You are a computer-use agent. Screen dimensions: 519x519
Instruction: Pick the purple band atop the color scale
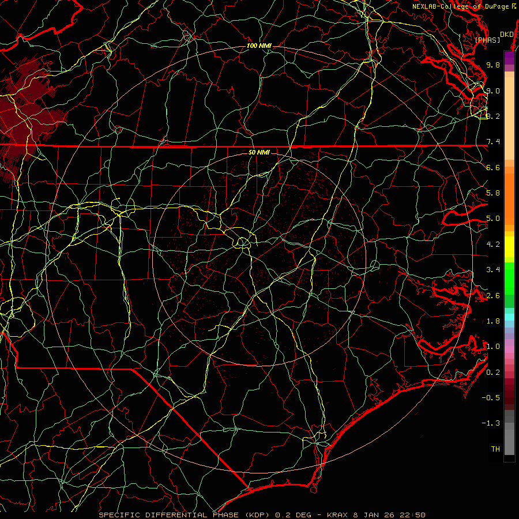pos(509,58)
